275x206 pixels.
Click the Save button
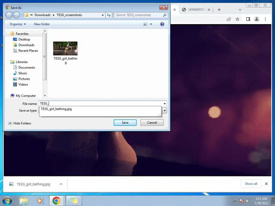click(125, 123)
